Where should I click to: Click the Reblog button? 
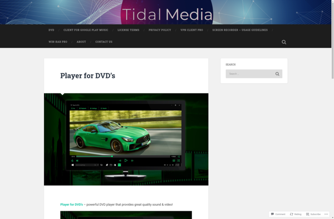pyautogui.click(x=296, y=214)
